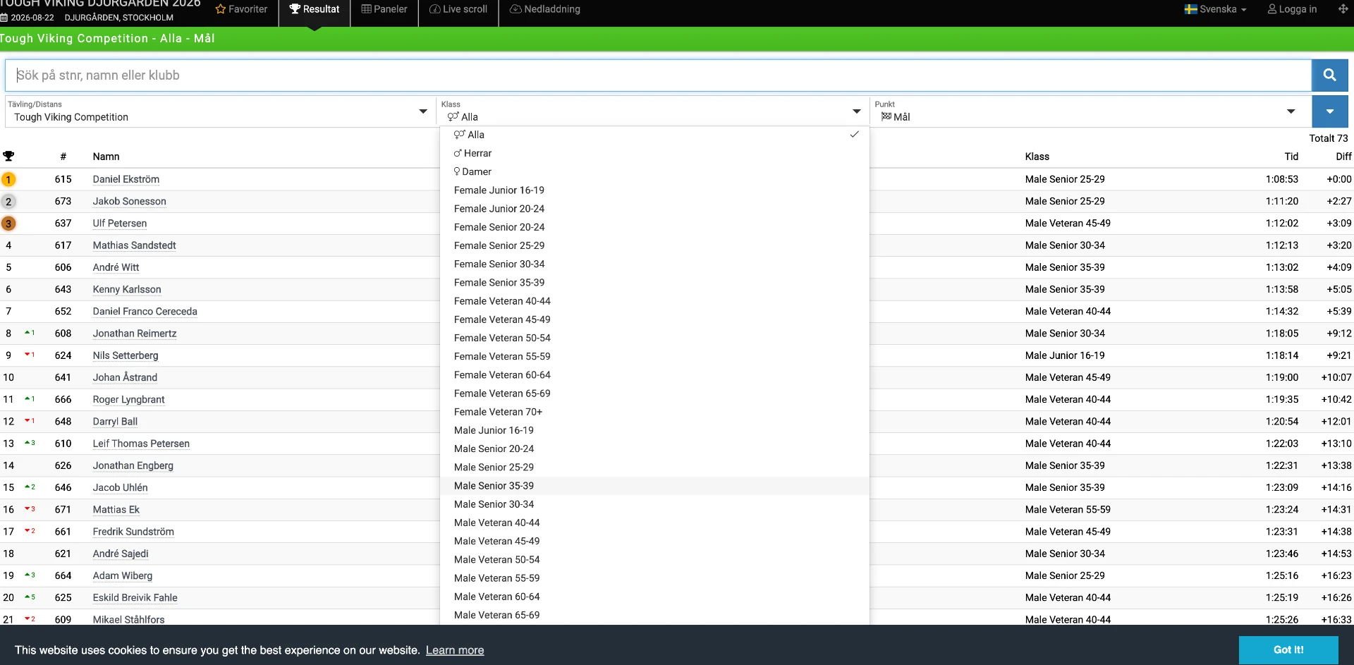Open the Nedladdning tab
Image resolution: width=1354 pixels, height=665 pixels.
pos(545,9)
